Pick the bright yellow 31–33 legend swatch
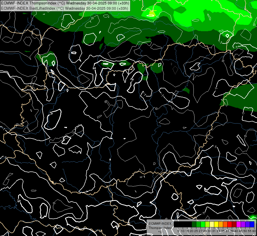This screenshot has height=236, width=257. pos(216,224)
